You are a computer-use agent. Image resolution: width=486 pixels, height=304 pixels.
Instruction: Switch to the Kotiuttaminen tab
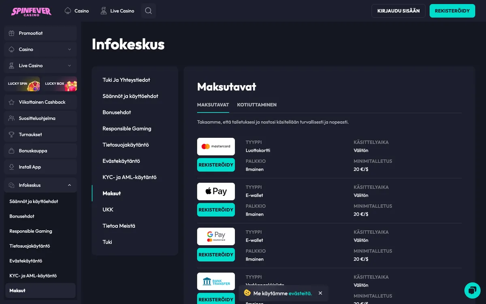[x=257, y=105]
